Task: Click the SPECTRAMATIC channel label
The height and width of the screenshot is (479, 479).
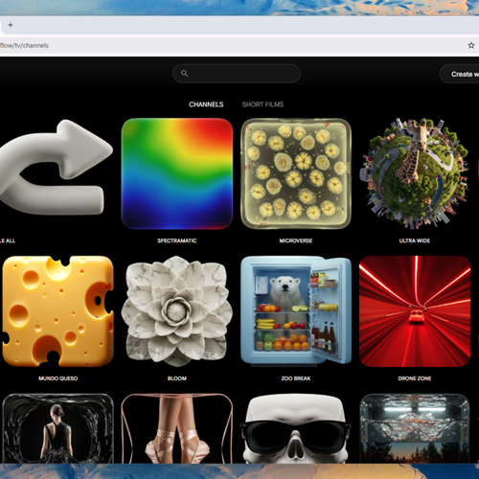Action: tap(177, 240)
